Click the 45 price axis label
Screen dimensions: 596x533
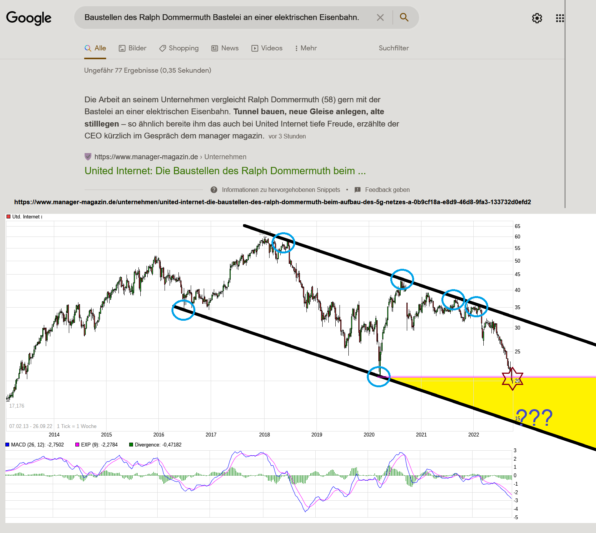click(x=518, y=274)
